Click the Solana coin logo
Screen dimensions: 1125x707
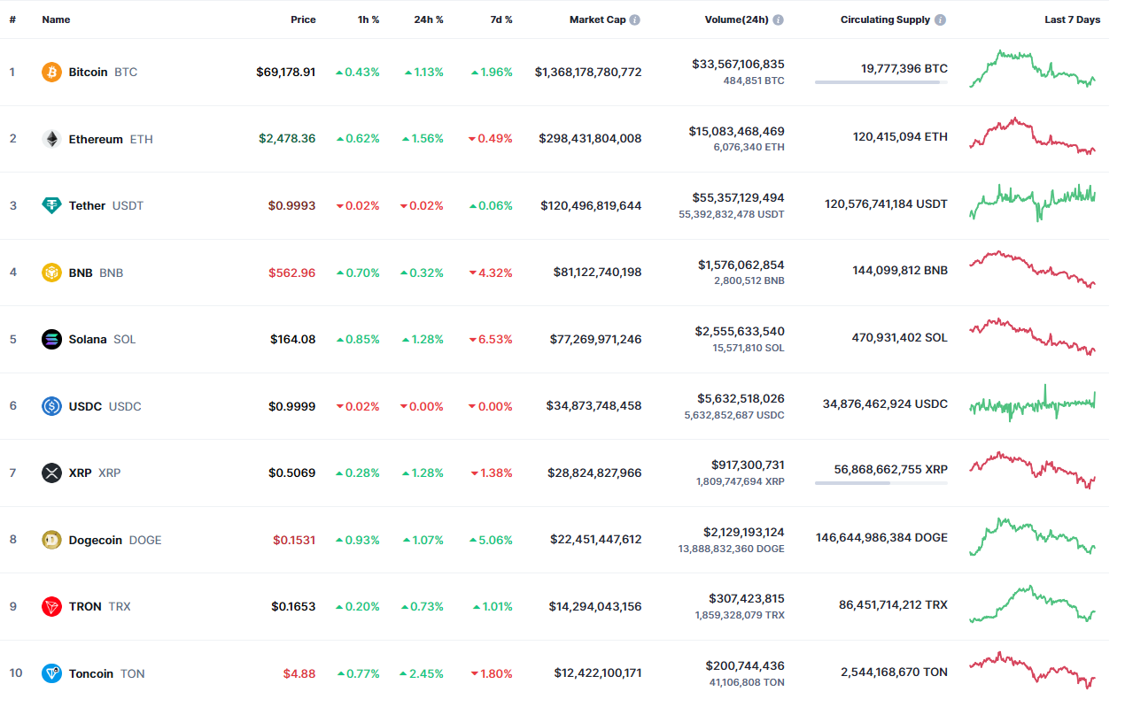pyautogui.click(x=52, y=339)
